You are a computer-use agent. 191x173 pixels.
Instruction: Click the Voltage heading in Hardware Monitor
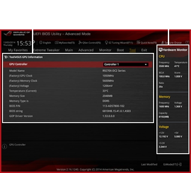click(164, 127)
